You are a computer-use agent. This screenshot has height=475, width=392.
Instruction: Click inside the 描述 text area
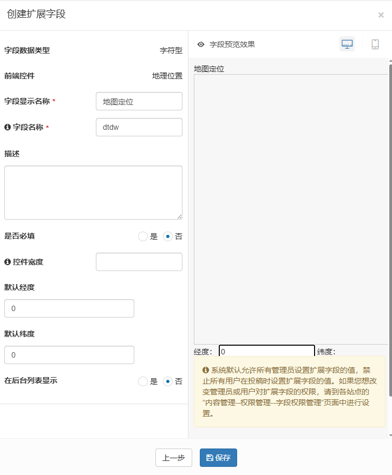(93, 192)
